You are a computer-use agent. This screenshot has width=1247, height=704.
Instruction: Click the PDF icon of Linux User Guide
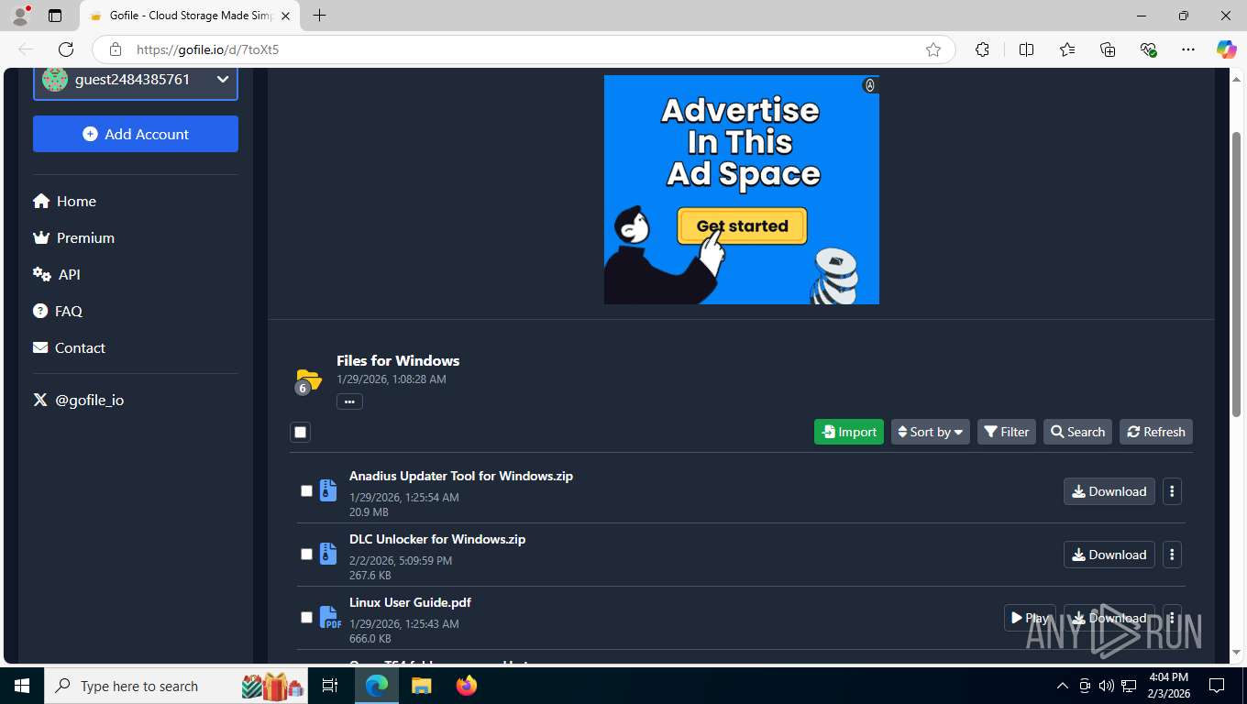(329, 617)
